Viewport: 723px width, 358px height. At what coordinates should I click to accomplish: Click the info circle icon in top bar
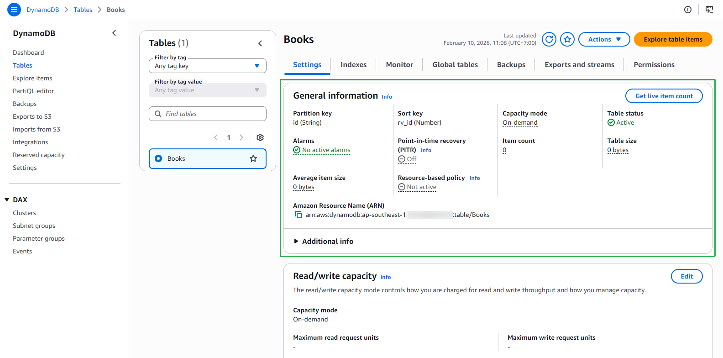tap(688, 10)
